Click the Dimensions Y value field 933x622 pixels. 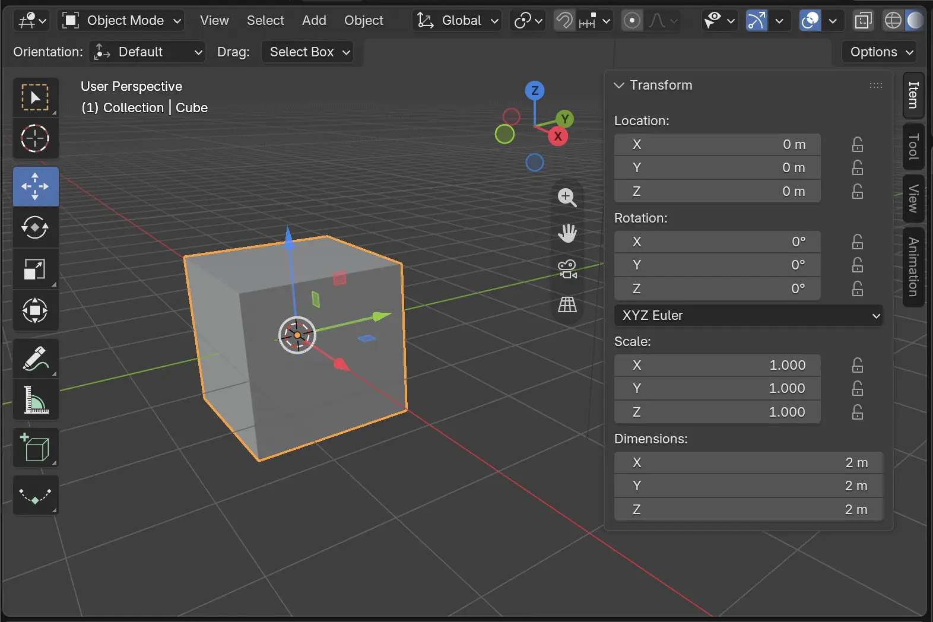(748, 486)
